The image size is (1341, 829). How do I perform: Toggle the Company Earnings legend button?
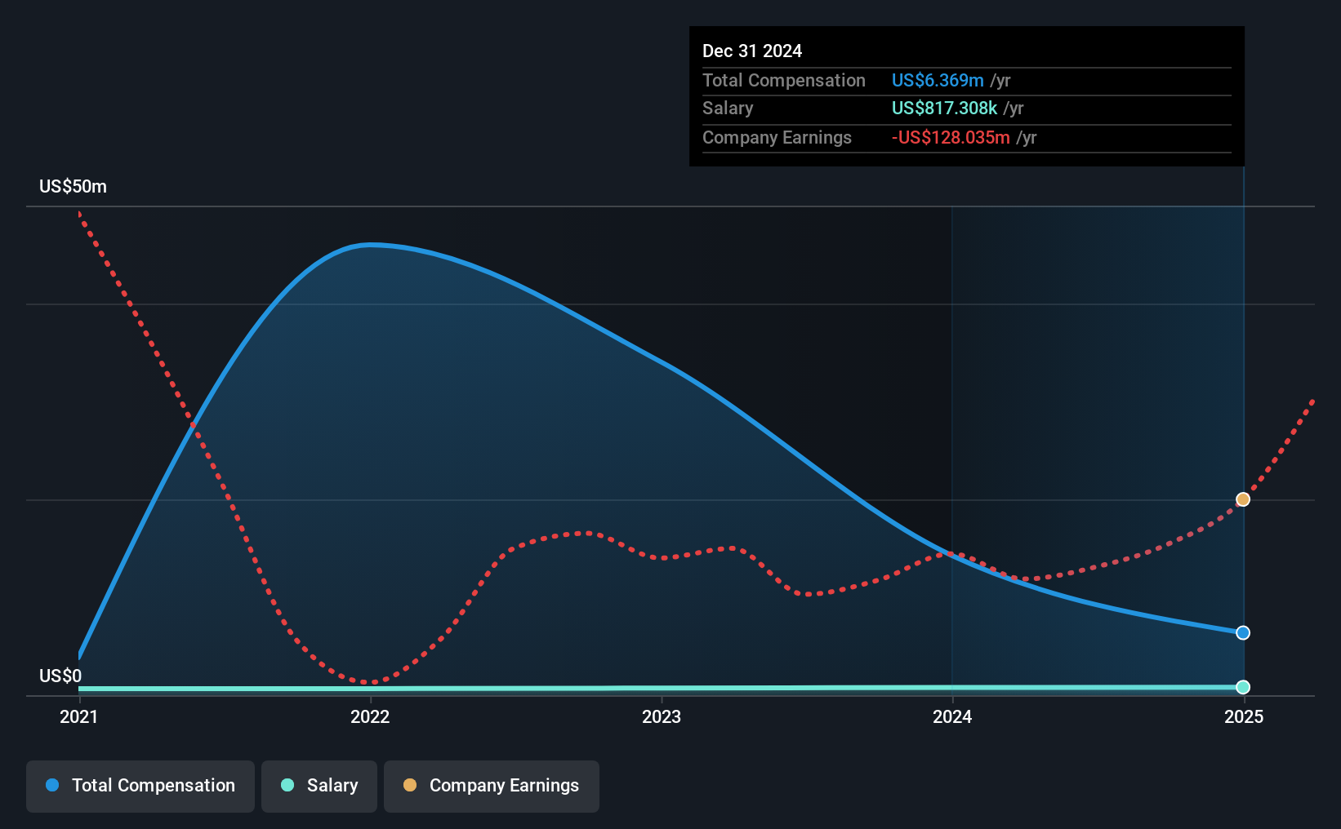[x=492, y=786]
